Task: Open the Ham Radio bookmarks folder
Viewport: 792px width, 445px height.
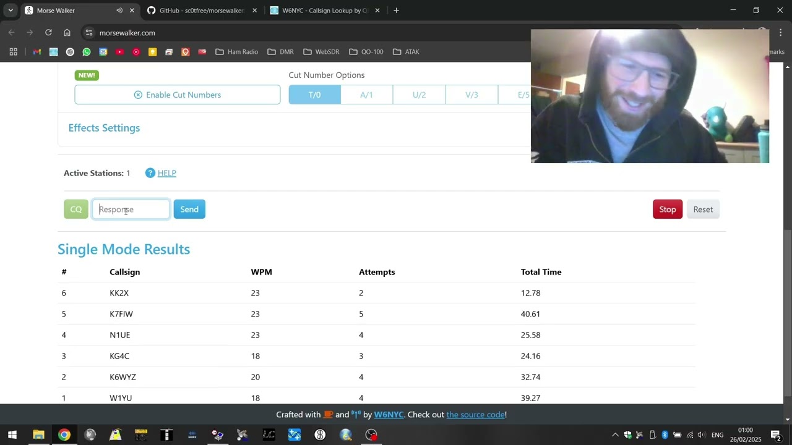Action: click(x=236, y=52)
